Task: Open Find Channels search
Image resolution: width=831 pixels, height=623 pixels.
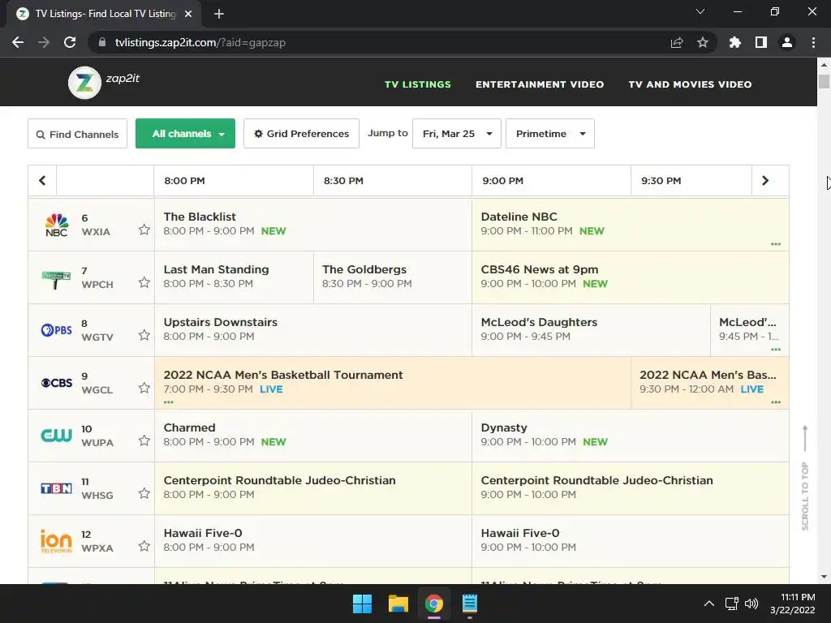Action: coord(77,134)
